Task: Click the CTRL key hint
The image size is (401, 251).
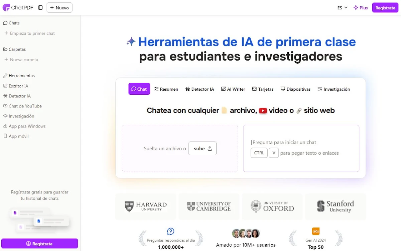Action: coord(259,153)
